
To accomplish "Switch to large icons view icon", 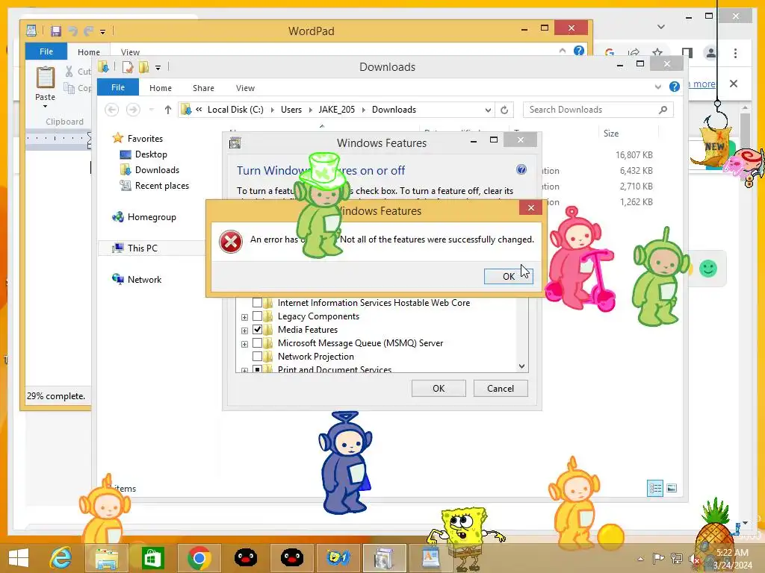I will (672, 488).
